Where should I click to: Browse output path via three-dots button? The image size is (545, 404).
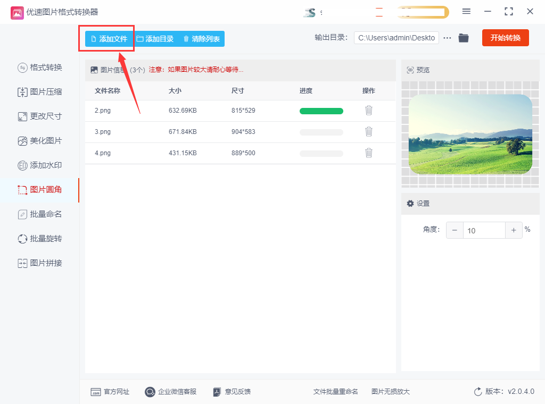click(447, 38)
